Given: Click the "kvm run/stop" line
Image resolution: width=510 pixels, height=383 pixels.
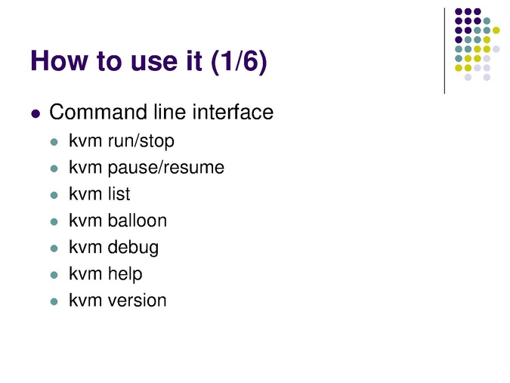Looking at the screenshot, I should click(121, 141).
